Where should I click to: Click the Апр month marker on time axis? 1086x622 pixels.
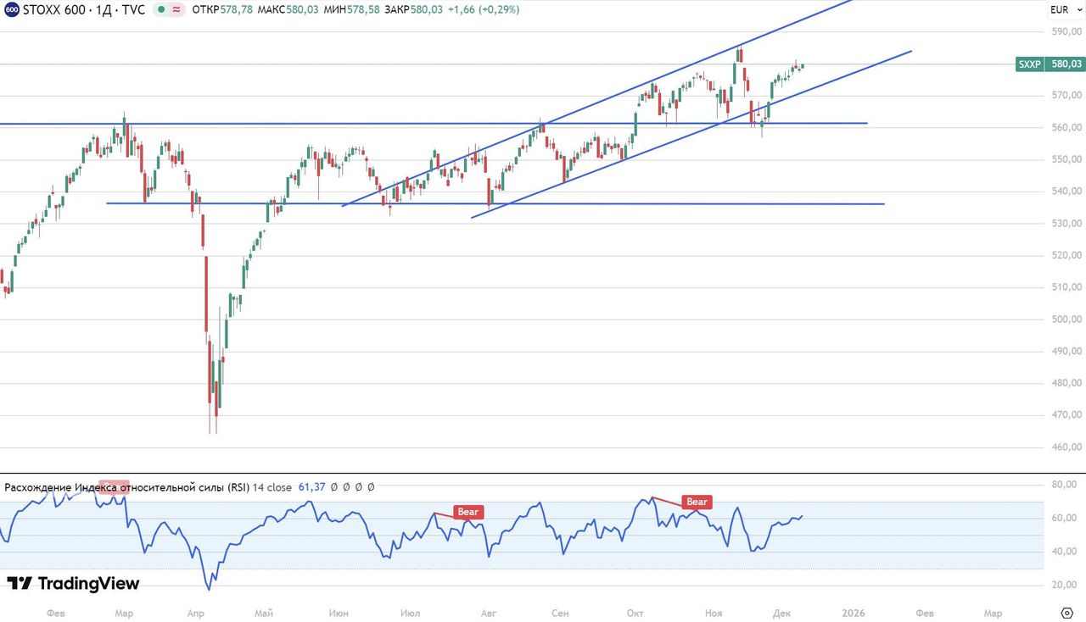pos(195,613)
